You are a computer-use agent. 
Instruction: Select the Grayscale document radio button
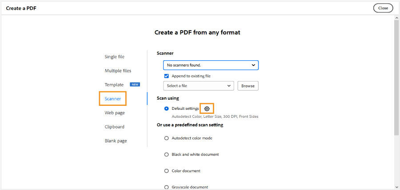point(167,187)
